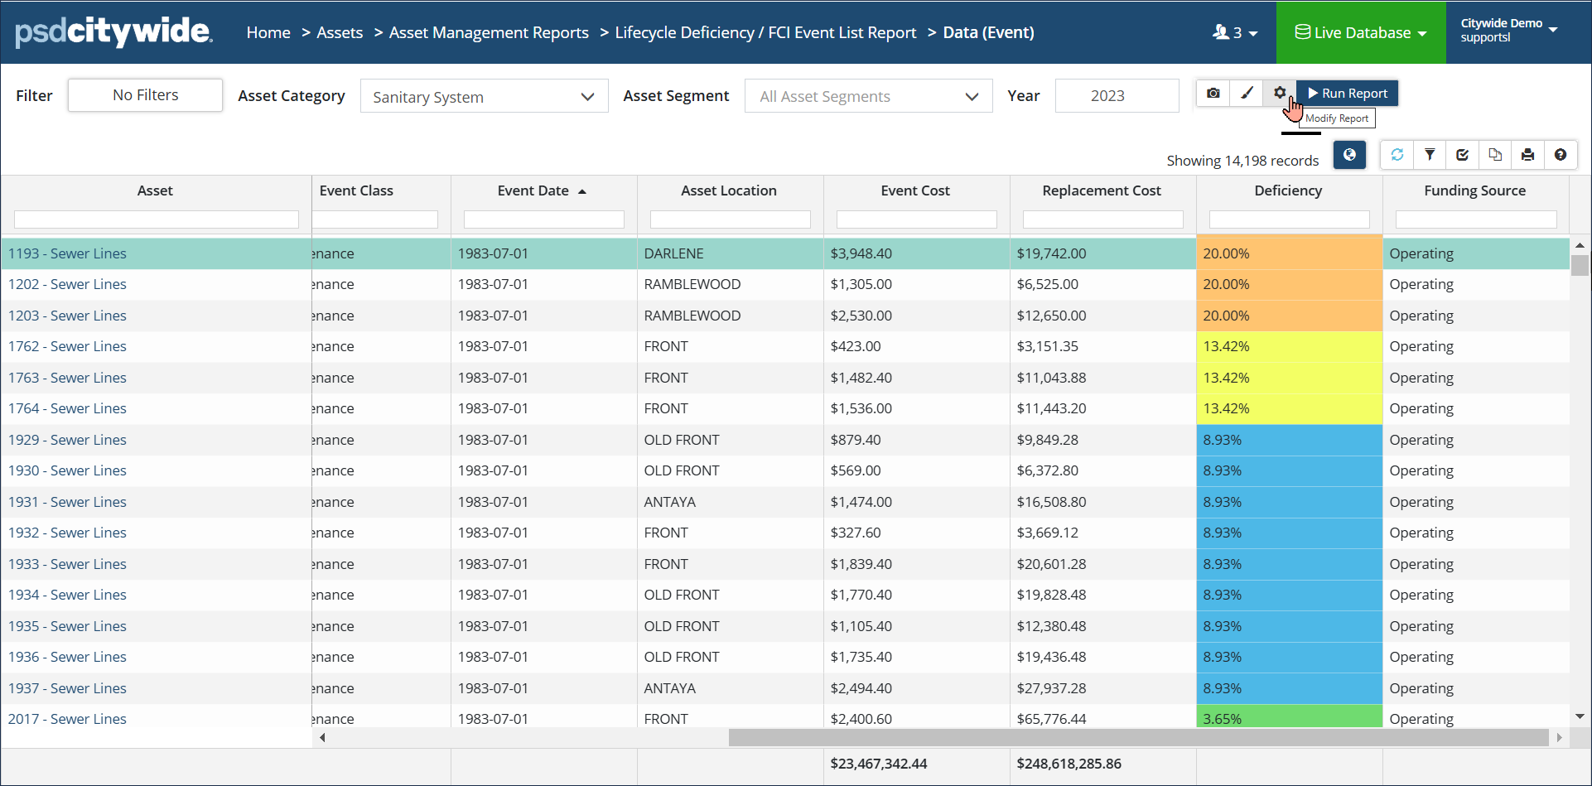Expand the All Asset Segments dropdown

868,97
